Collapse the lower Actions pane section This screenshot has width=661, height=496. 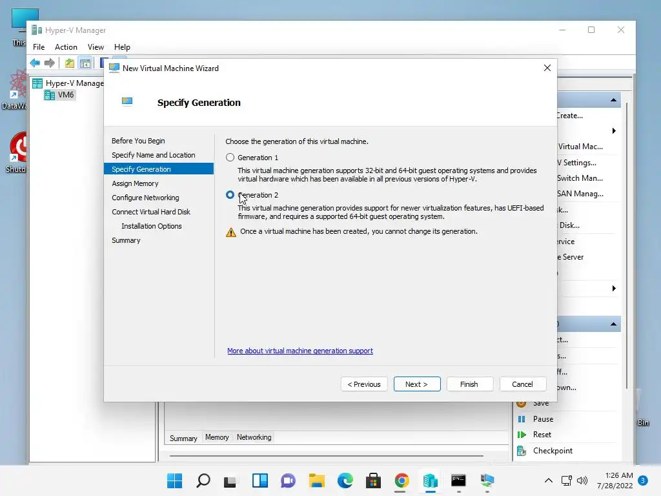tap(613, 324)
